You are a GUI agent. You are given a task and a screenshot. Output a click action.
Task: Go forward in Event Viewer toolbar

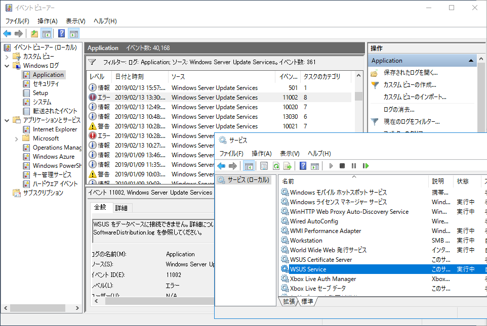click(x=19, y=33)
